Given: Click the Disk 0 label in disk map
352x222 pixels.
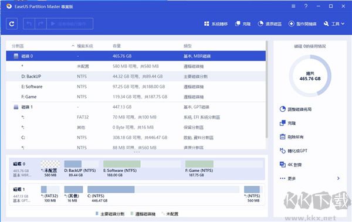Looking at the screenshot, I should click(19, 164).
